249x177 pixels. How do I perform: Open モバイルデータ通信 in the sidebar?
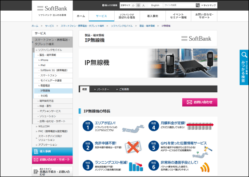coord(53,81)
